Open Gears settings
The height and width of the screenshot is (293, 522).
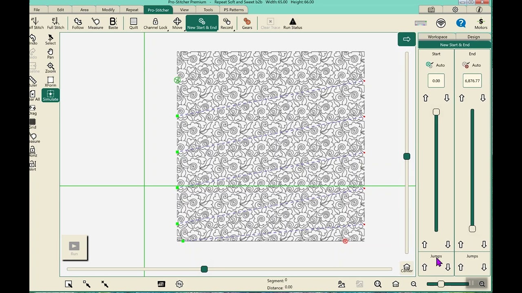247,24
